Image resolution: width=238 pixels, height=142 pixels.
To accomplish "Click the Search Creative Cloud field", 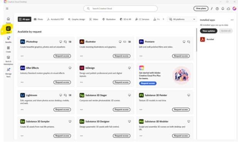I will (121, 8).
